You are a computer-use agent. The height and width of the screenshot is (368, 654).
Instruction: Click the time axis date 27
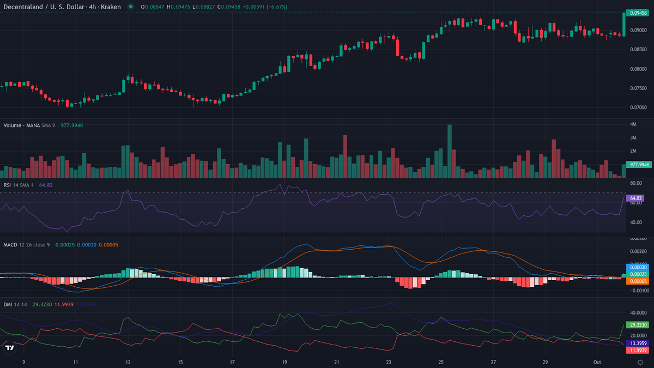click(x=493, y=362)
